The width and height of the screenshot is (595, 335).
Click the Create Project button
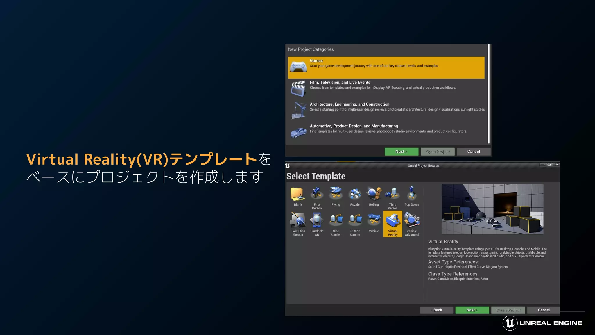click(x=508, y=310)
